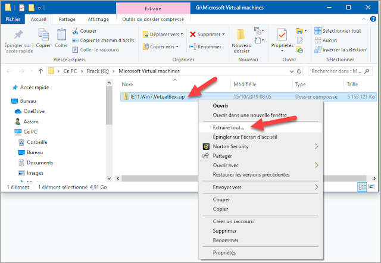Expand the Déplacer vers dropdown

coord(182,35)
